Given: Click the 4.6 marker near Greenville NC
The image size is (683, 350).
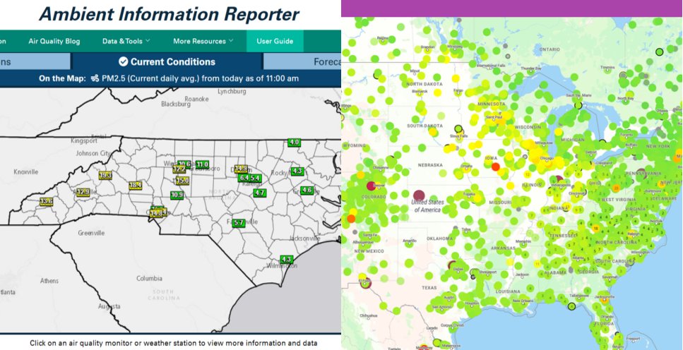Looking at the screenshot, I should (307, 190).
